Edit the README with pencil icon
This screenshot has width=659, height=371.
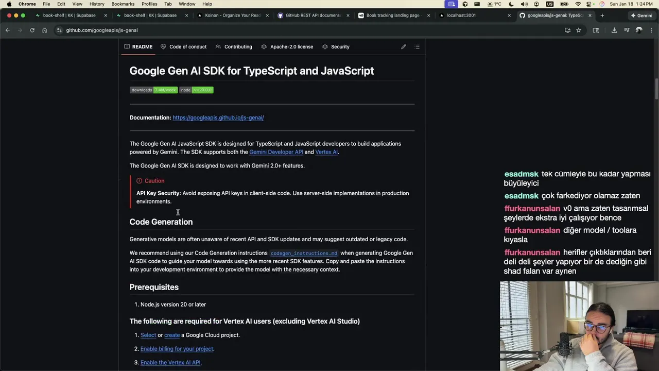click(404, 47)
